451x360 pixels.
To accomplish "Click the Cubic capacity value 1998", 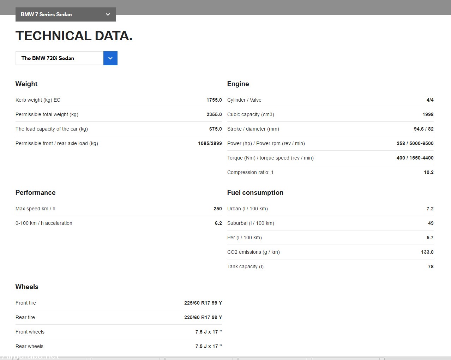I will point(428,115).
